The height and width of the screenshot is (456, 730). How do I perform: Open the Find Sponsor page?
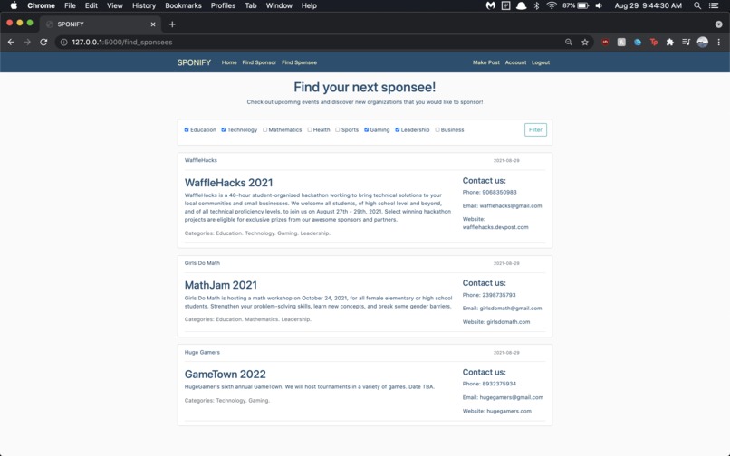click(259, 62)
